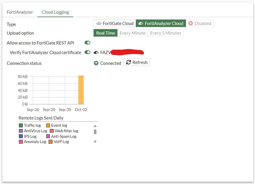Select FortiAnalyzer Cloud type

point(161,24)
